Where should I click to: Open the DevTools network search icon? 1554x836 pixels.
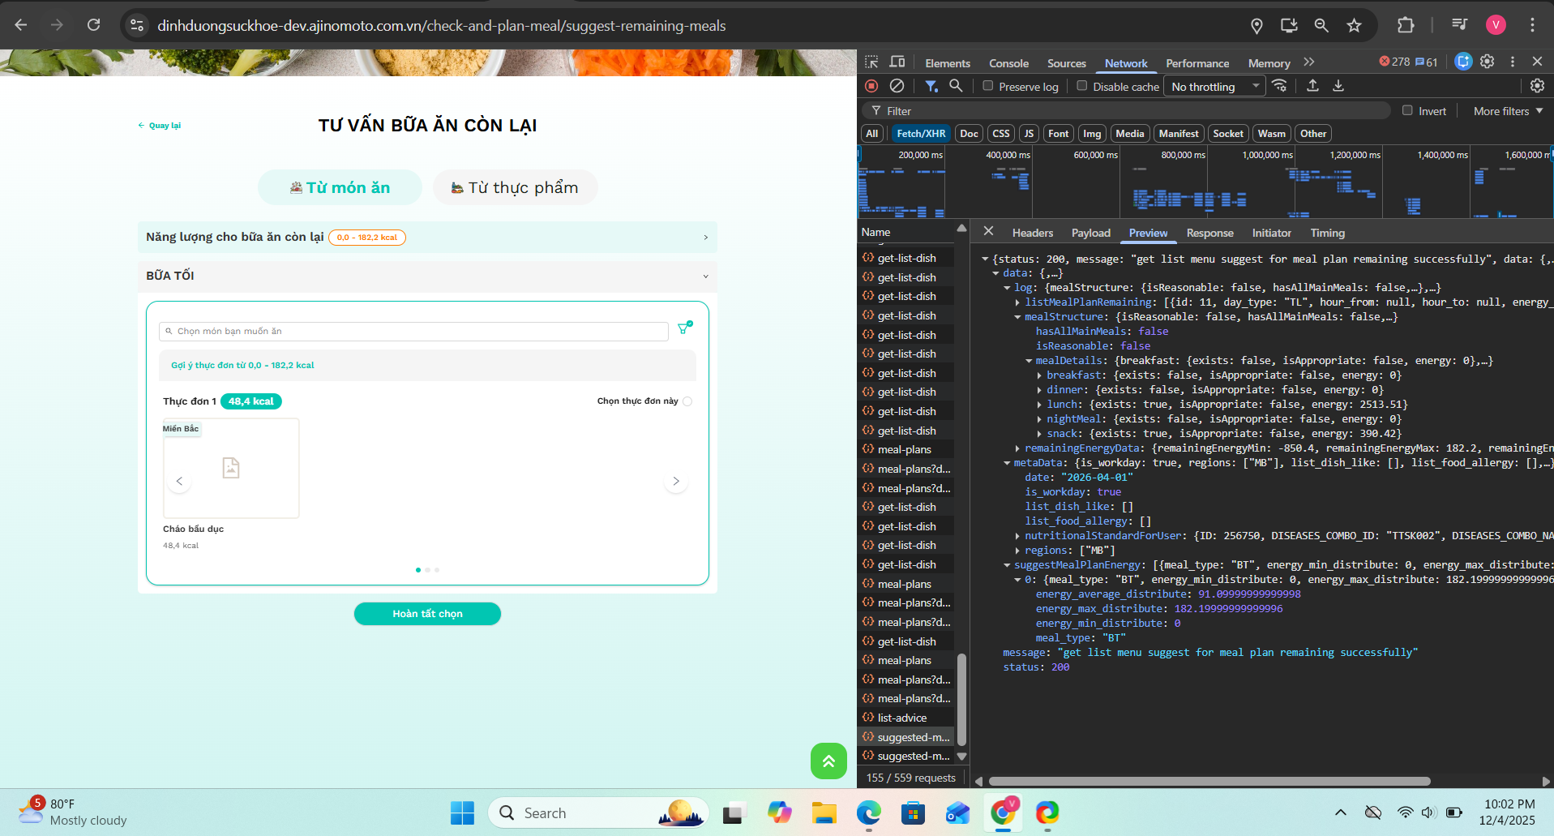(x=956, y=86)
